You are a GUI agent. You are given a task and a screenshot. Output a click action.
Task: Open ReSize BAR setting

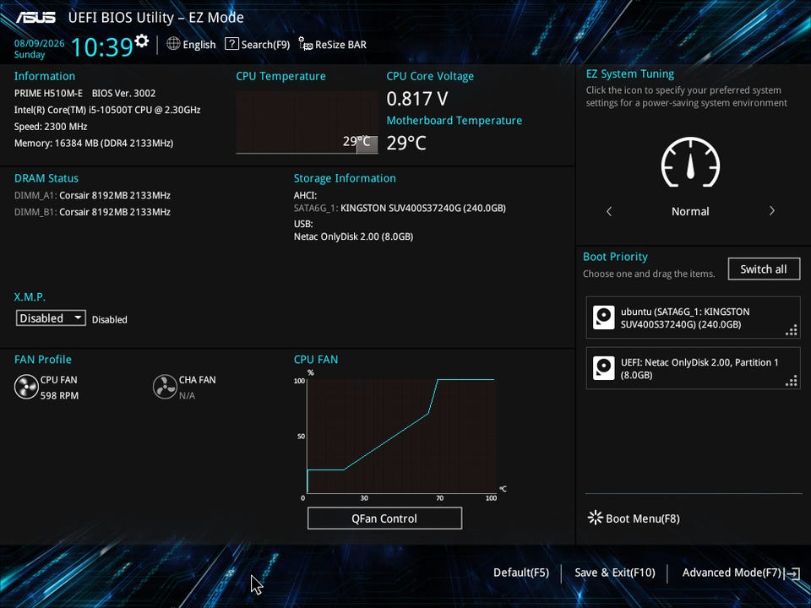[x=340, y=45]
